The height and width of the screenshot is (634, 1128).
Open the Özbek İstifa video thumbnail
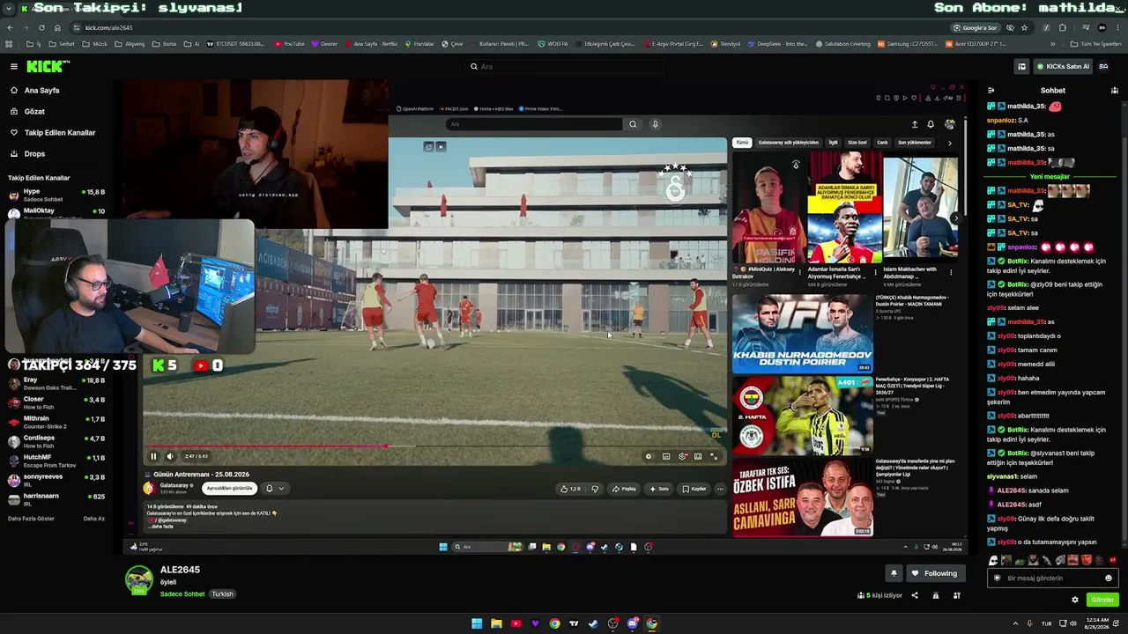pos(802,498)
